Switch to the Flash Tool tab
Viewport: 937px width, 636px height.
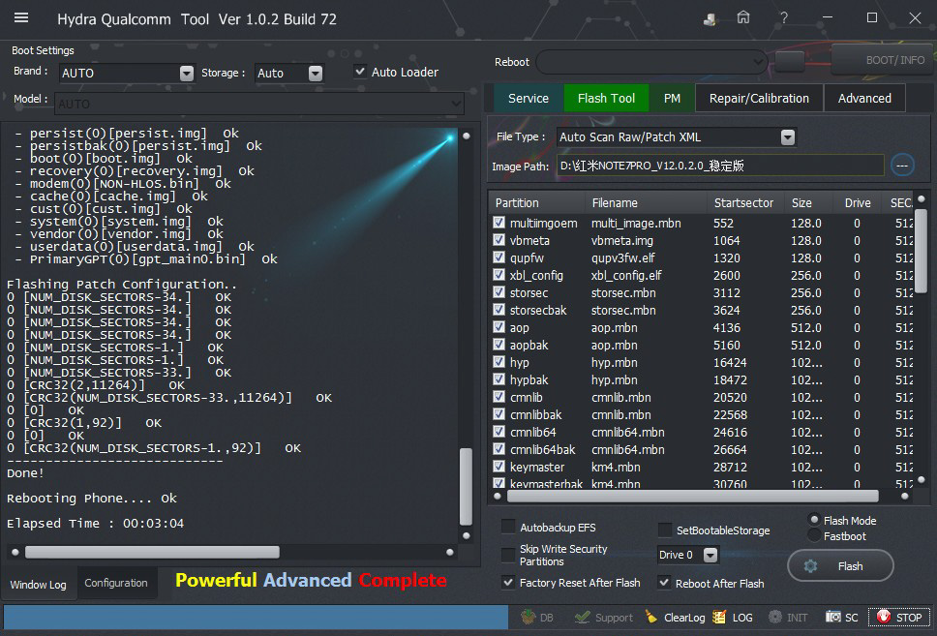(x=606, y=98)
